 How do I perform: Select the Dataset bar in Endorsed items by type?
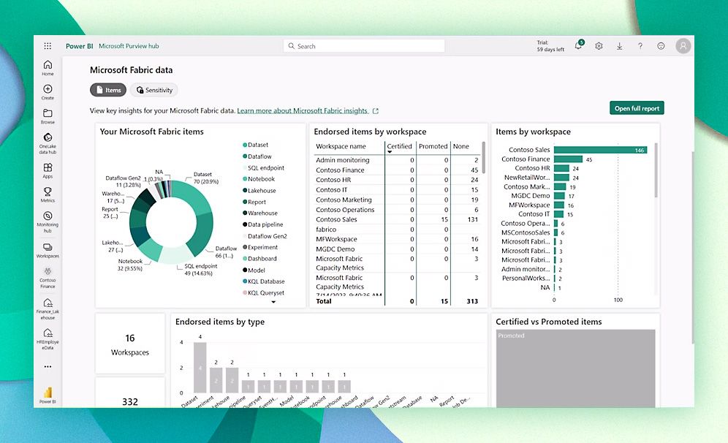click(x=200, y=367)
